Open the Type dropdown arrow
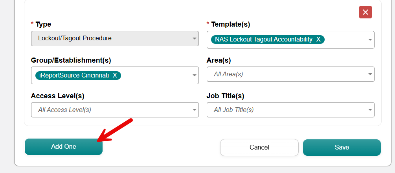Image resolution: width=395 pixels, height=173 pixels. 194,39
